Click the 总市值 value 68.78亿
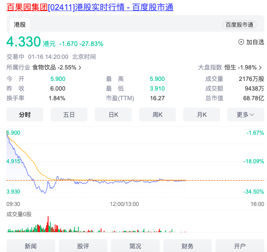Viewport: 267px width, 252px height. click(x=254, y=98)
